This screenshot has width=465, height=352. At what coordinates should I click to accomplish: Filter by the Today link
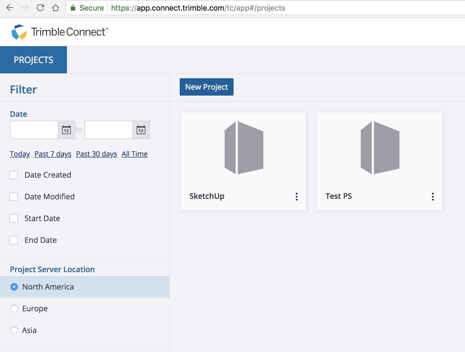click(20, 154)
